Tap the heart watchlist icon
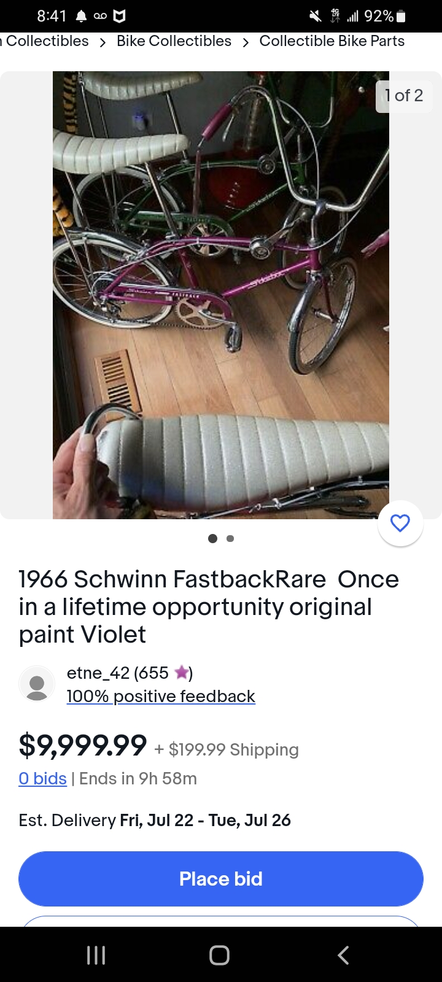 [400, 524]
